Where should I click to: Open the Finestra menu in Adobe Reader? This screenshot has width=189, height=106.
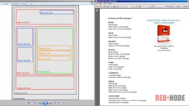(109, 3)
